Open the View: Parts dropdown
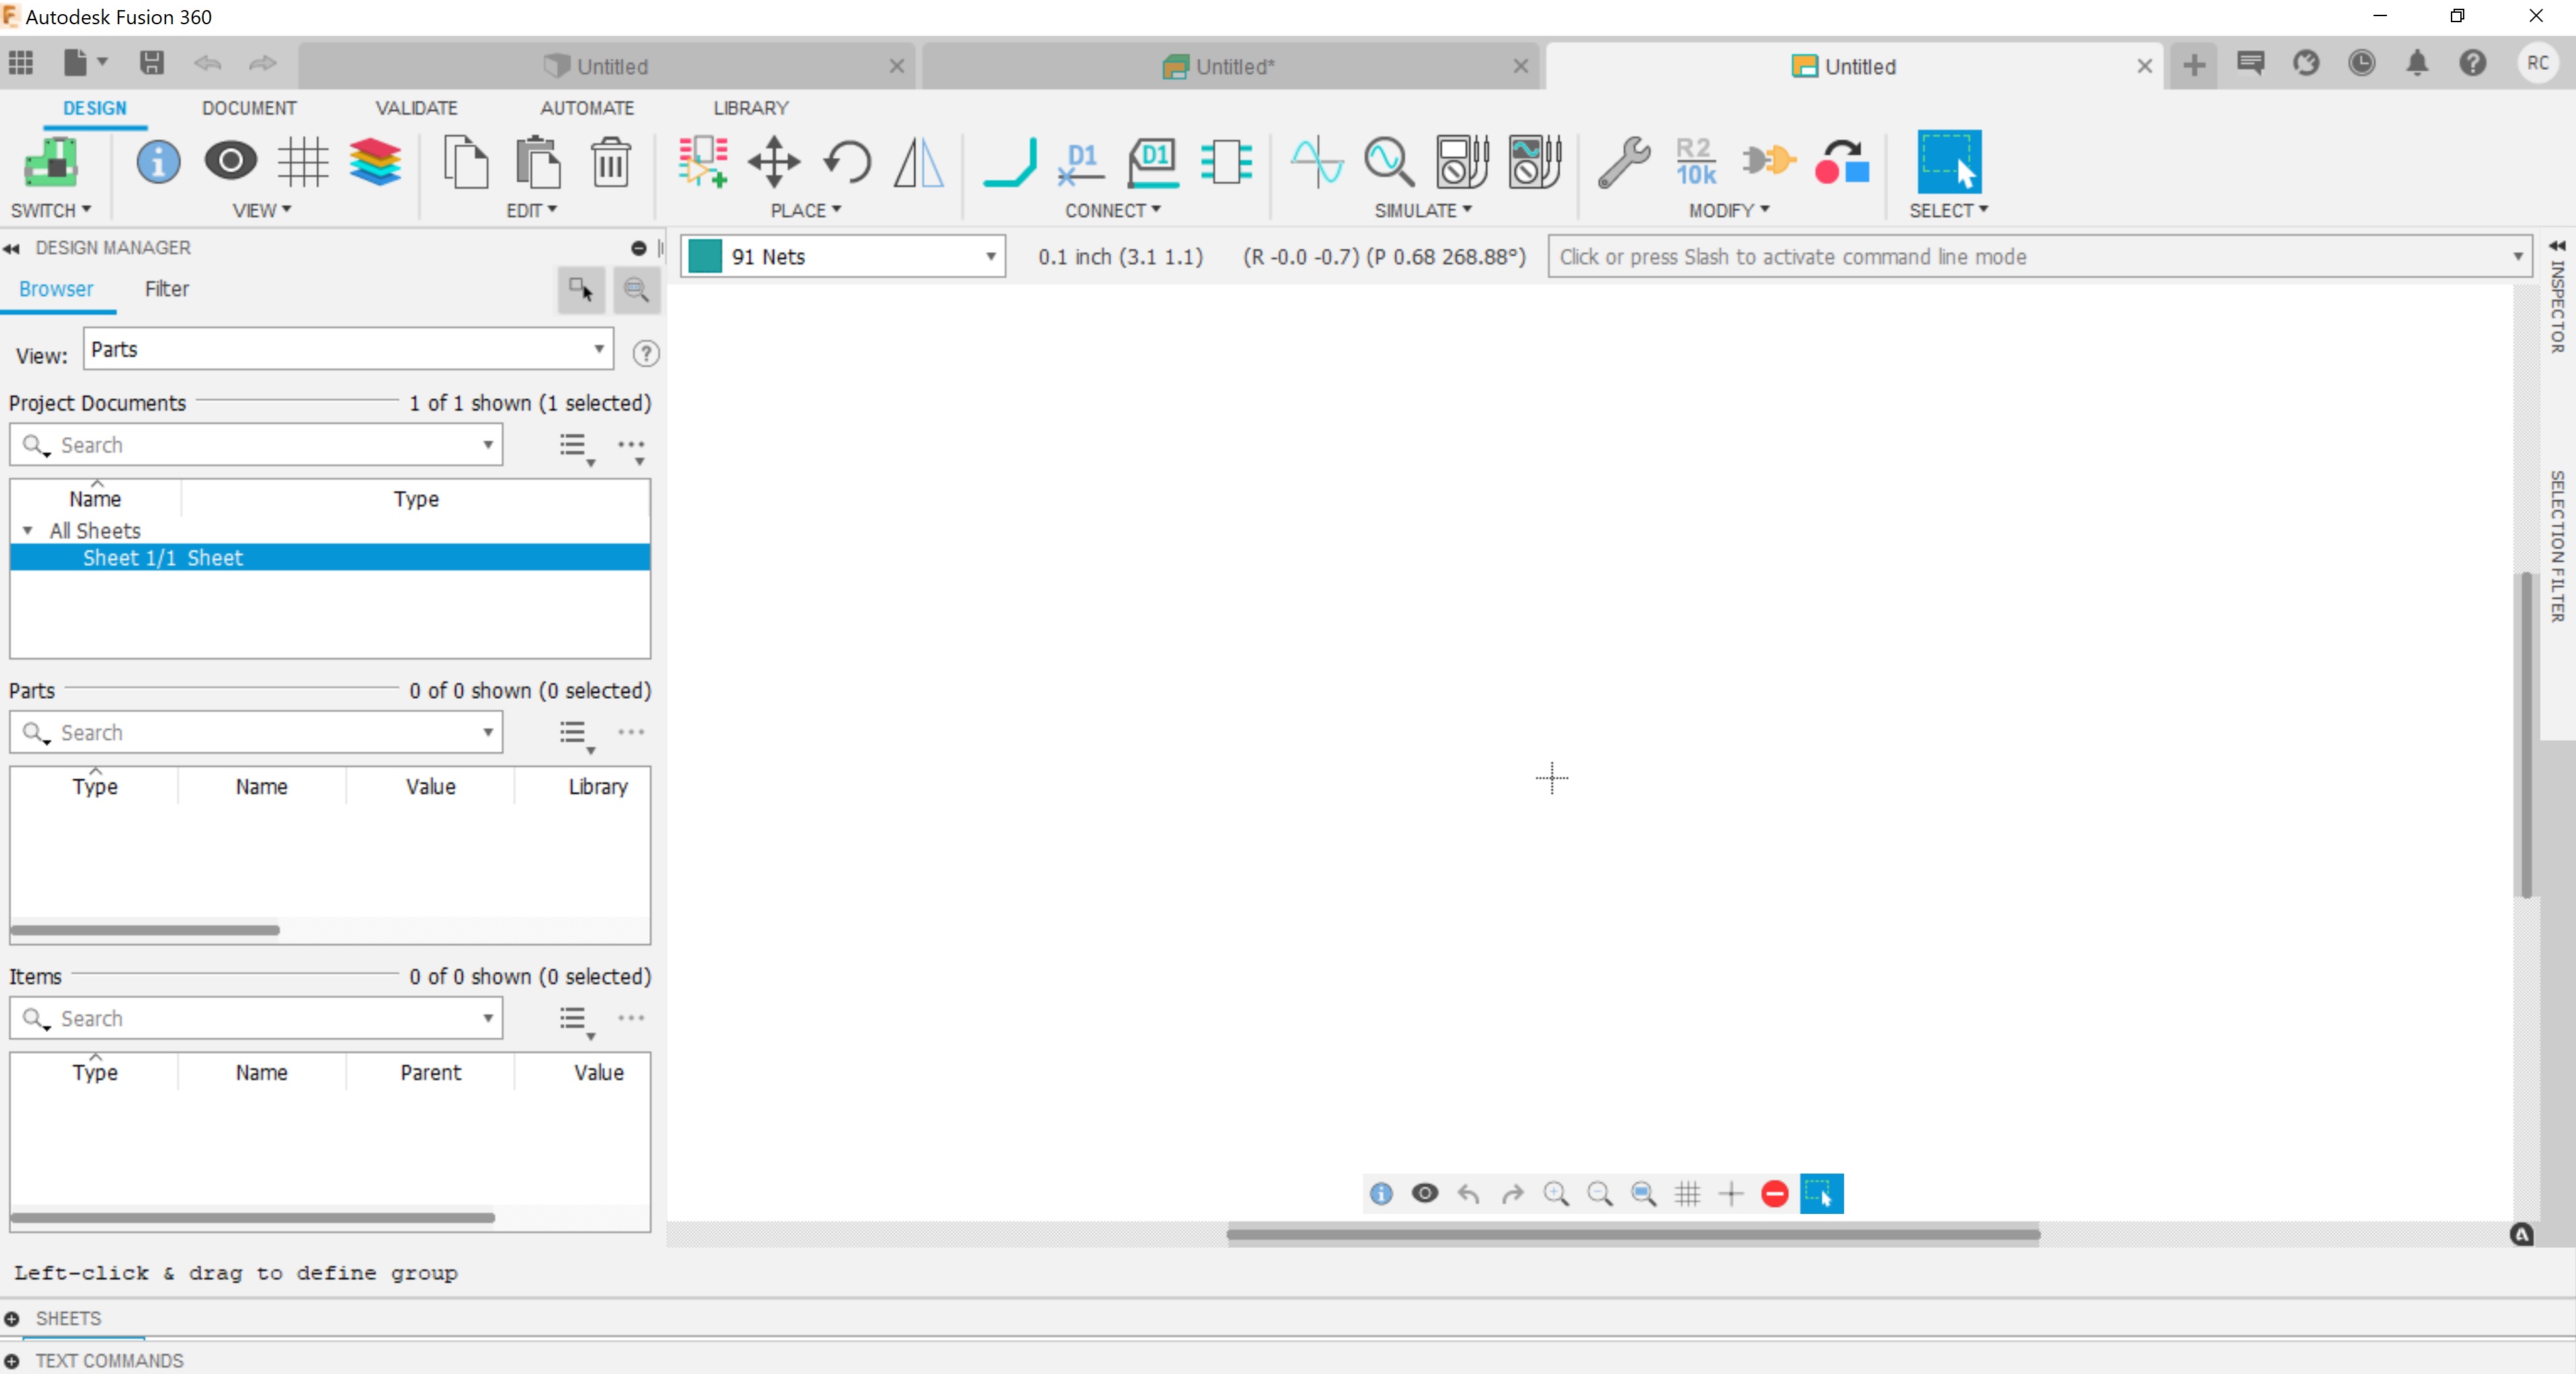 click(598, 349)
